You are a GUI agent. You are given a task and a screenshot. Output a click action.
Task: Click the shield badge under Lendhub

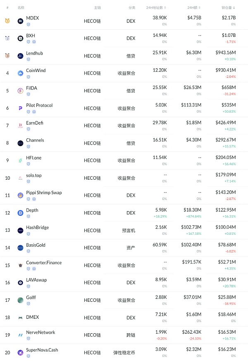29,59
